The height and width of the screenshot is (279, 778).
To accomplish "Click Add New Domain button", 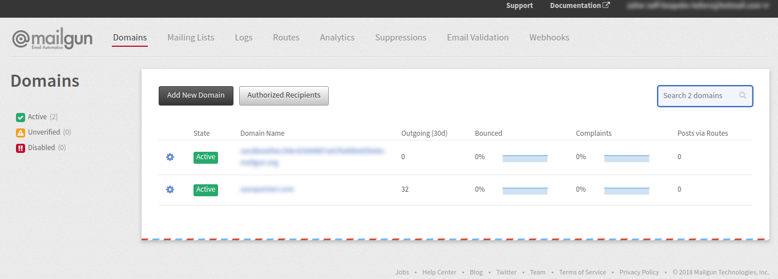I will (x=196, y=96).
